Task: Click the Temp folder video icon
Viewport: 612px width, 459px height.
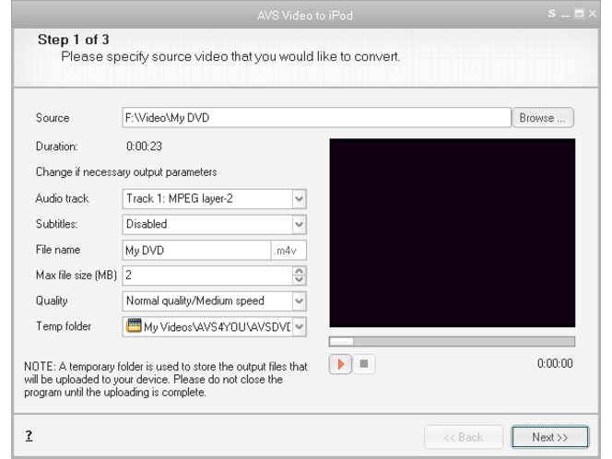Action: point(134,325)
